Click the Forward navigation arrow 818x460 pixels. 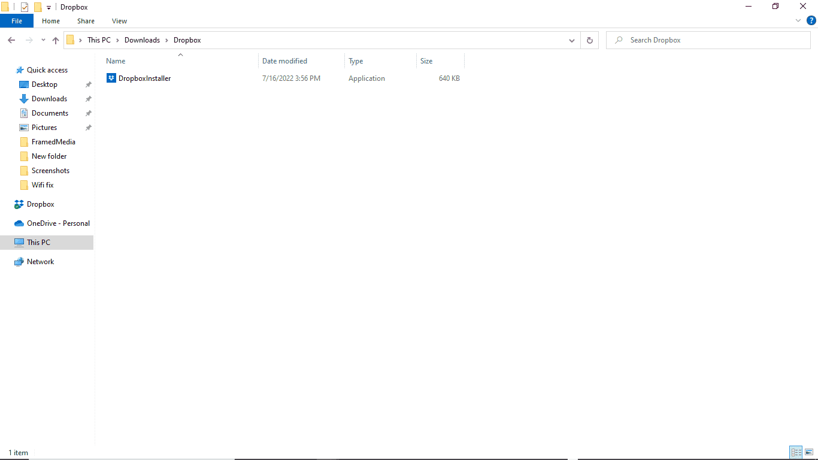29,40
